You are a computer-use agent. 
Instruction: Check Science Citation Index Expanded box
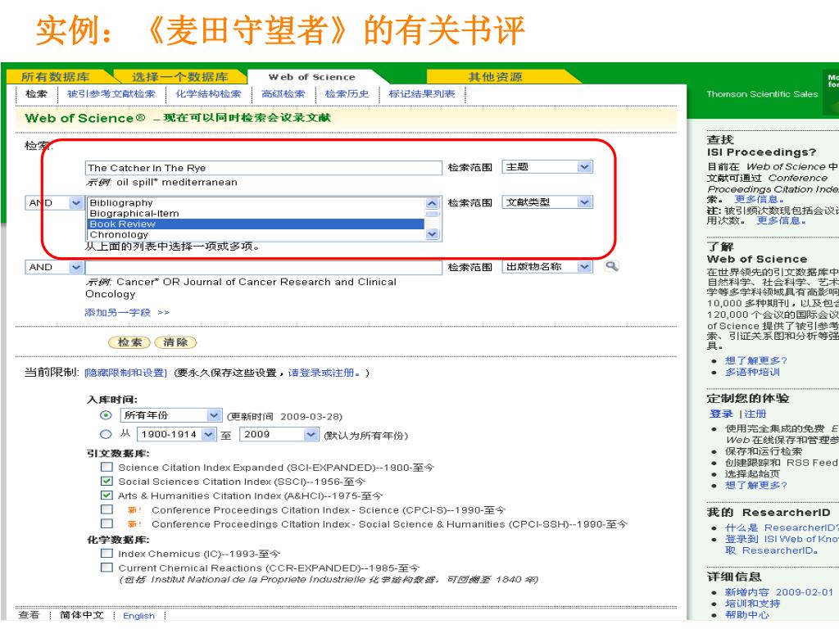click(x=107, y=467)
